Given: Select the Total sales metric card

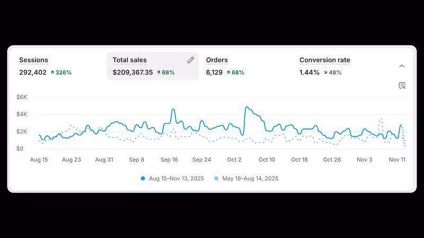Looking at the screenshot, I should coord(153,66).
